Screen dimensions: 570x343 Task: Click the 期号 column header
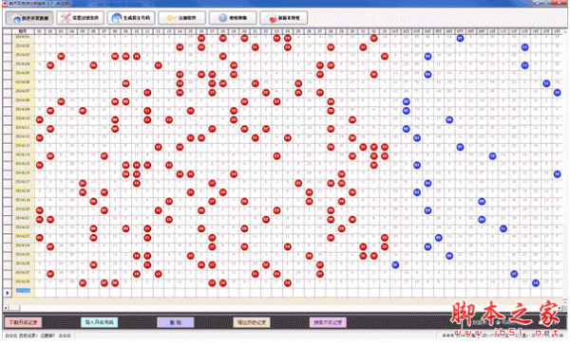click(23, 31)
